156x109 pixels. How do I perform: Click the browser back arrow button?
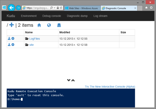11,8
